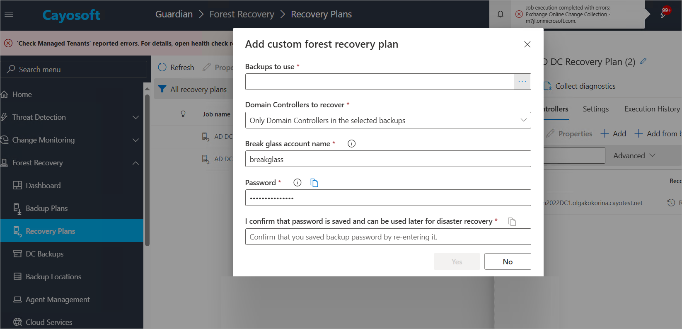Click the No button in dialog
Viewport: 682px width, 329px height.
(x=507, y=261)
